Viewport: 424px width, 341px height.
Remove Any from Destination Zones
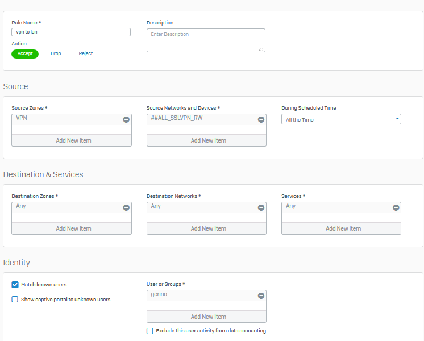tap(126, 207)
